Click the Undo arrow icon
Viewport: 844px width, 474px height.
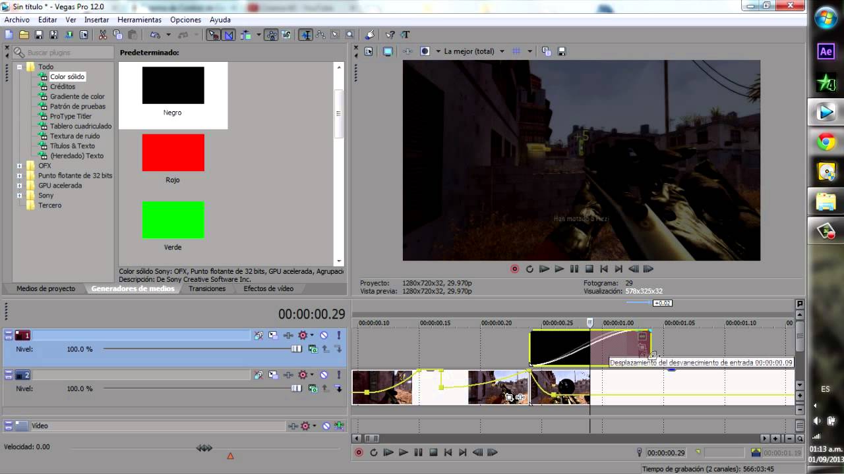point(154,35)
